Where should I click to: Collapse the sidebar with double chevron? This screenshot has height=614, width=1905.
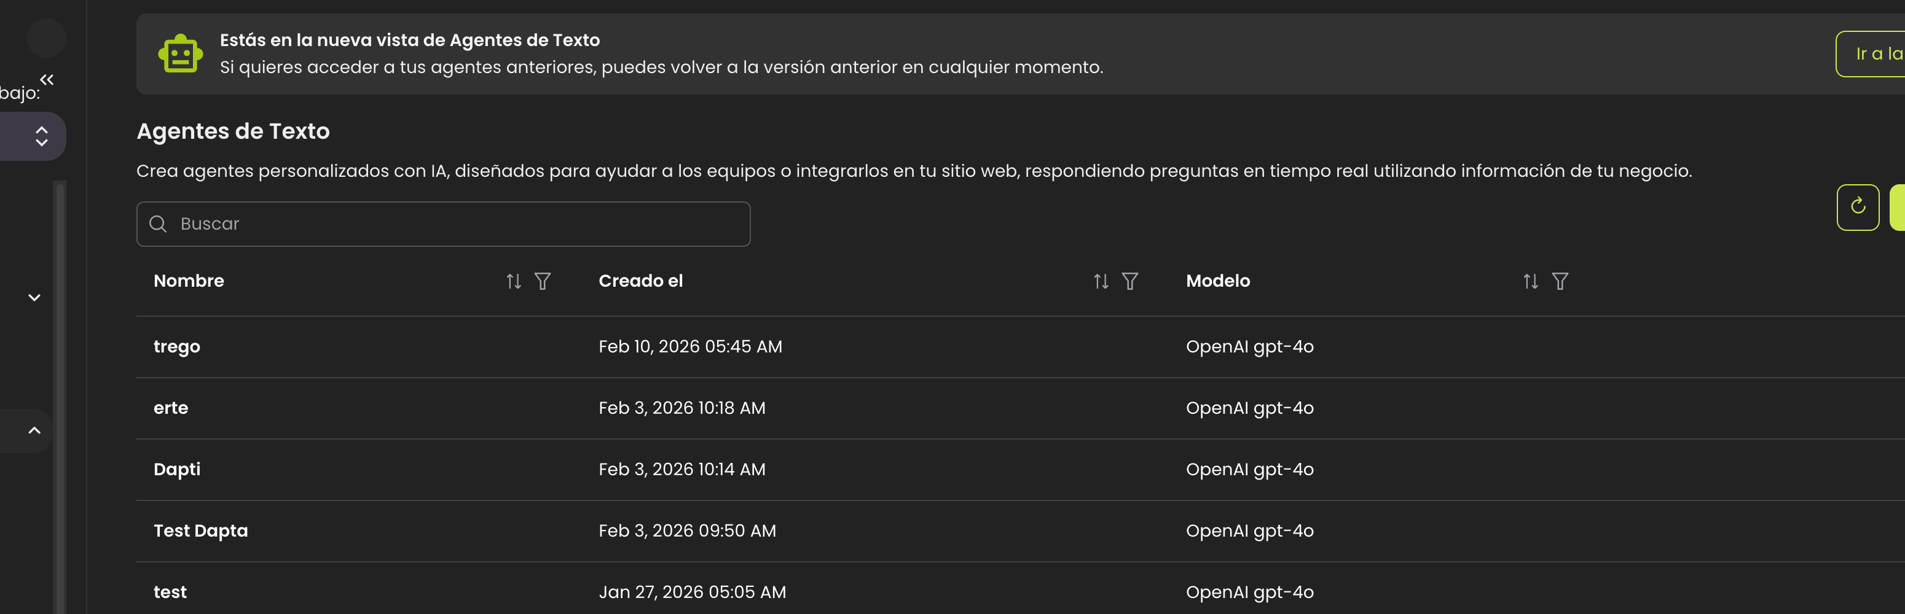click(47, 79)
